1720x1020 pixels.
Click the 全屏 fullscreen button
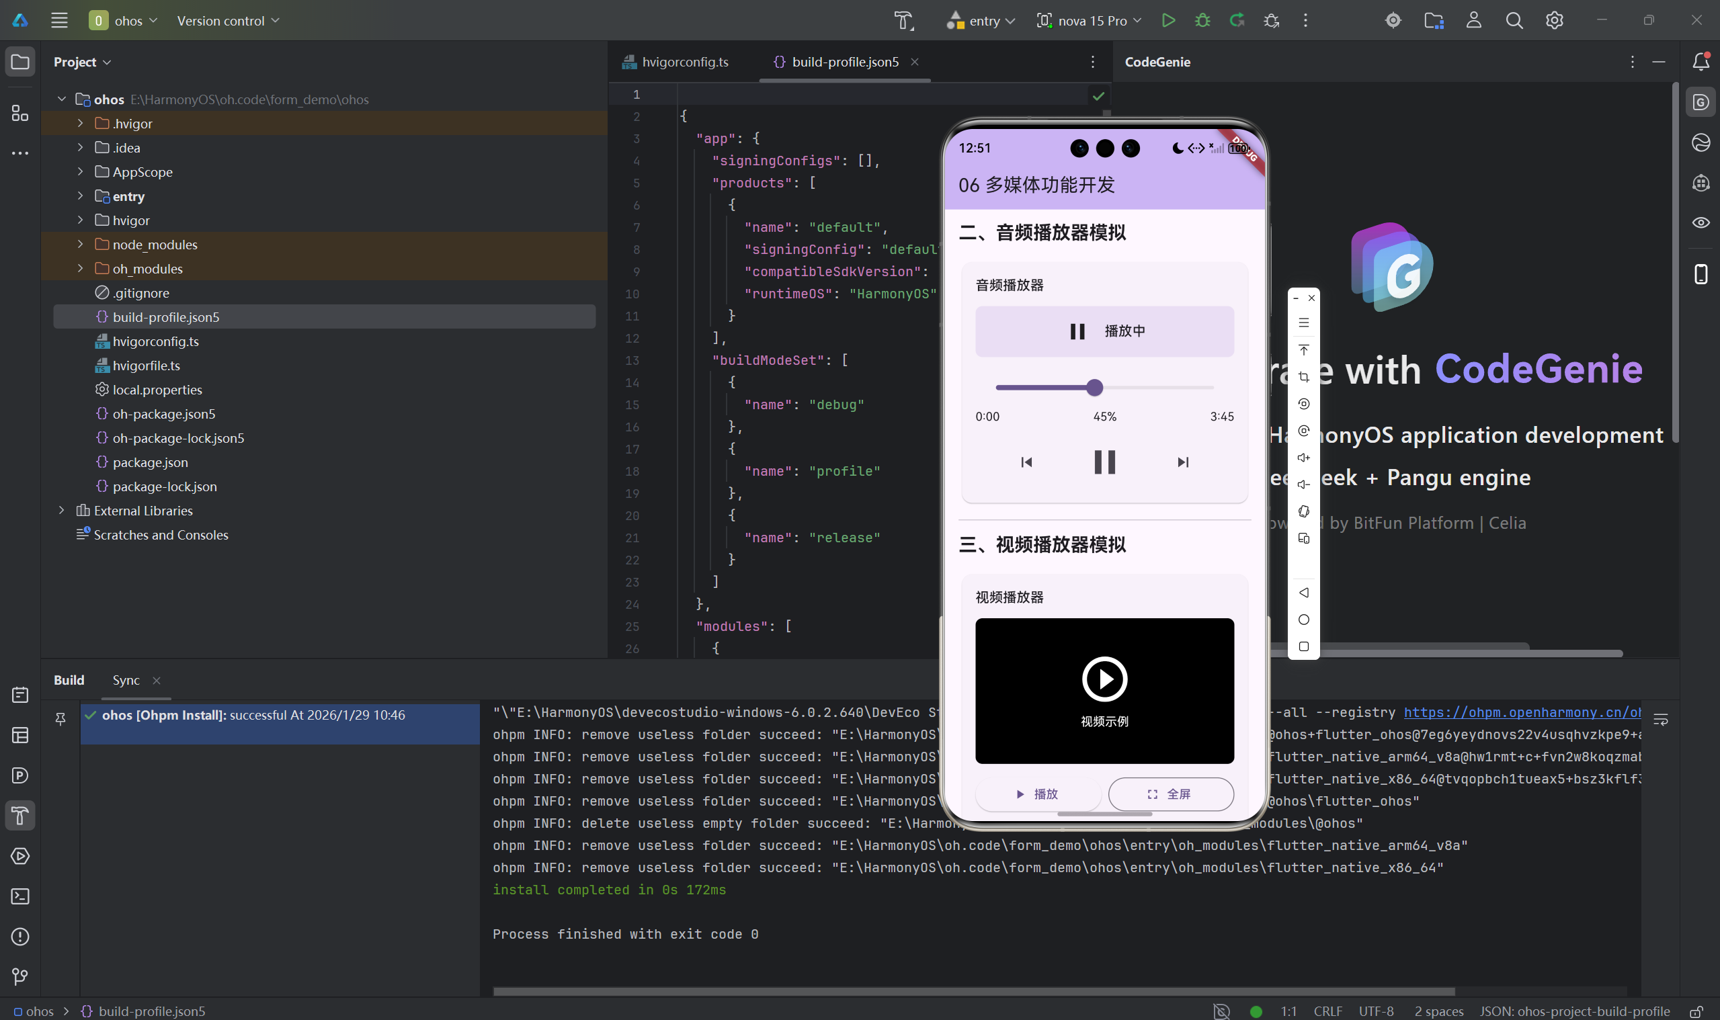[x=1170, y=794]
